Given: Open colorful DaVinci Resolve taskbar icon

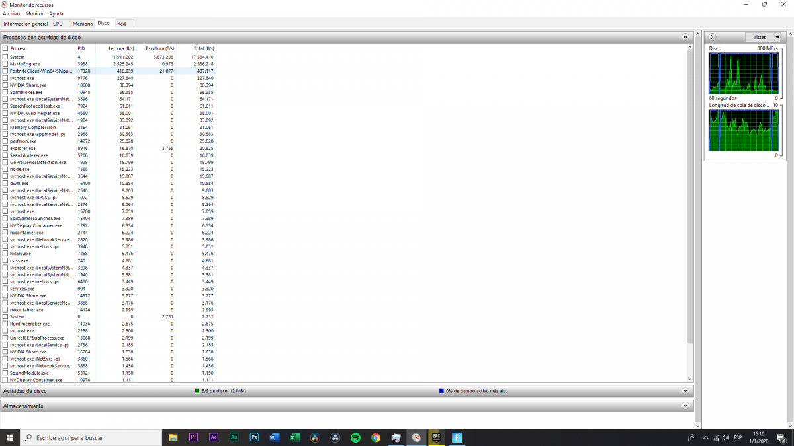Looking at the screenshot, I should (315, 437).
